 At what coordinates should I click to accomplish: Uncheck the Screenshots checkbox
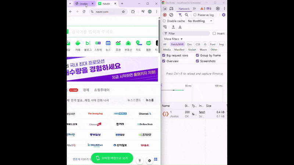coord(197,61)
